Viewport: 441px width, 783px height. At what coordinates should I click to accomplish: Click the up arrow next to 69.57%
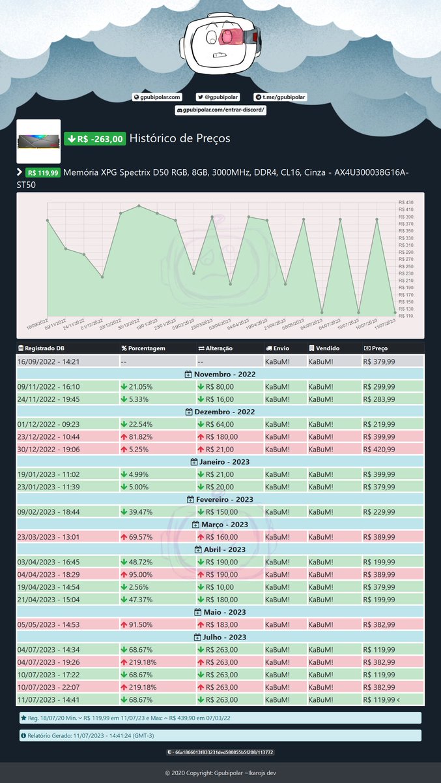click(124, 537)
